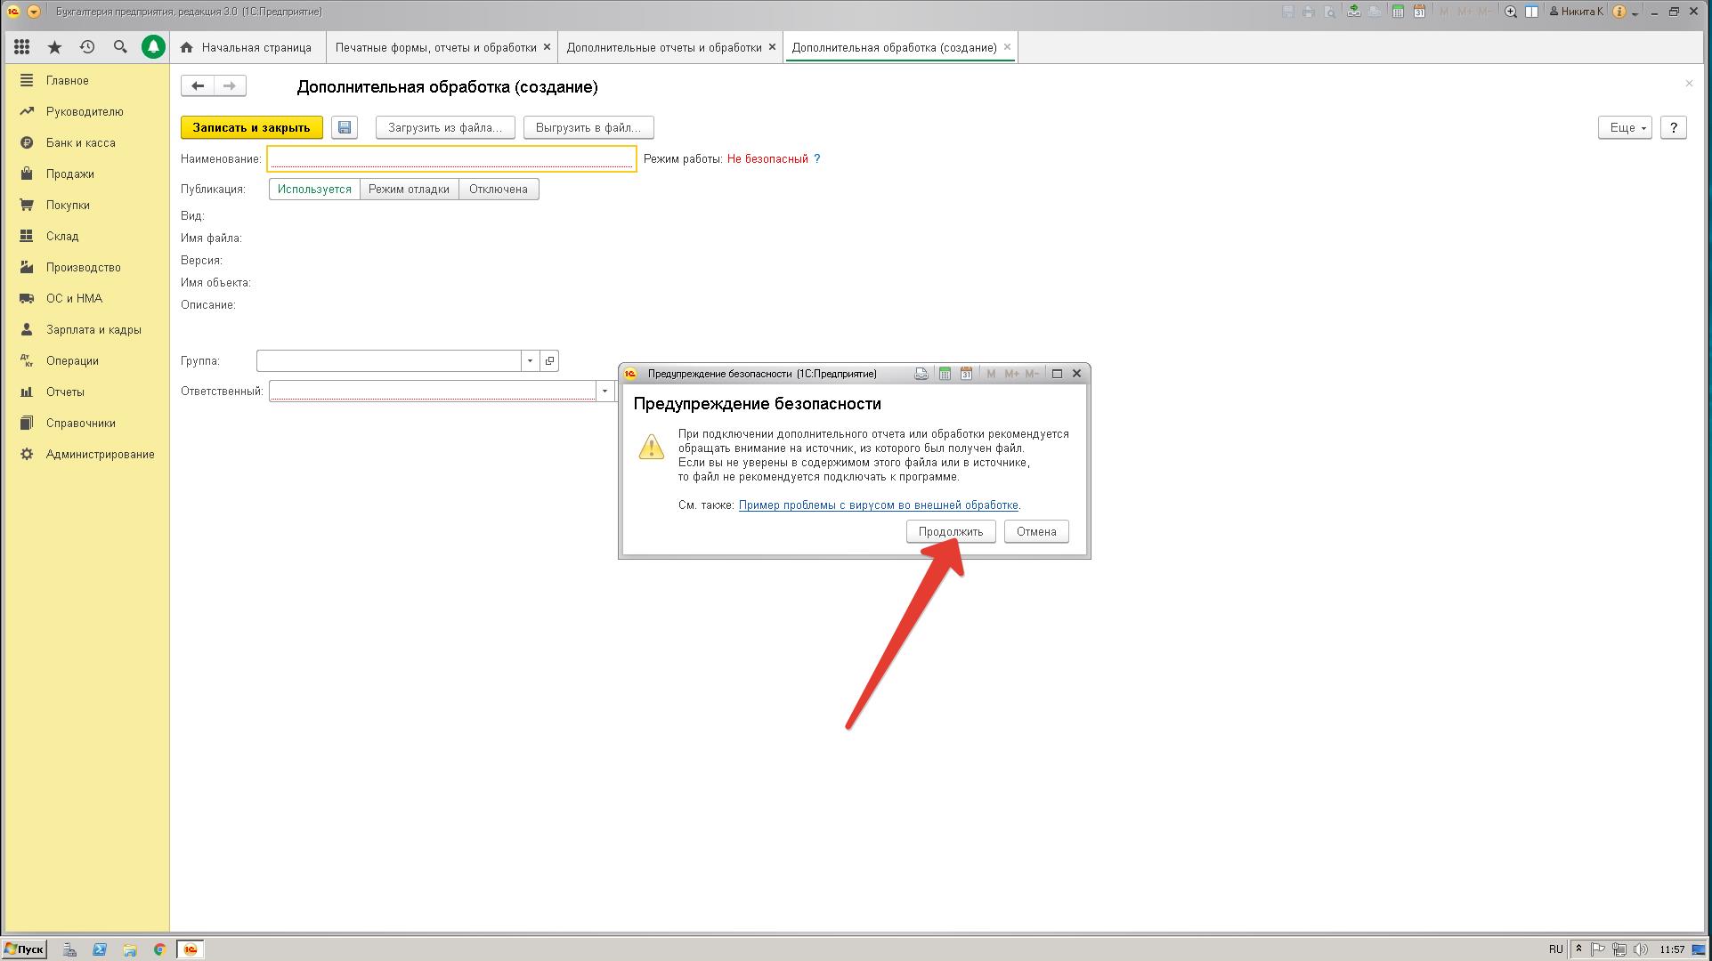The image size is (1712, 961).
Task: Open notifications bell icon
Action: pos(153,47)
